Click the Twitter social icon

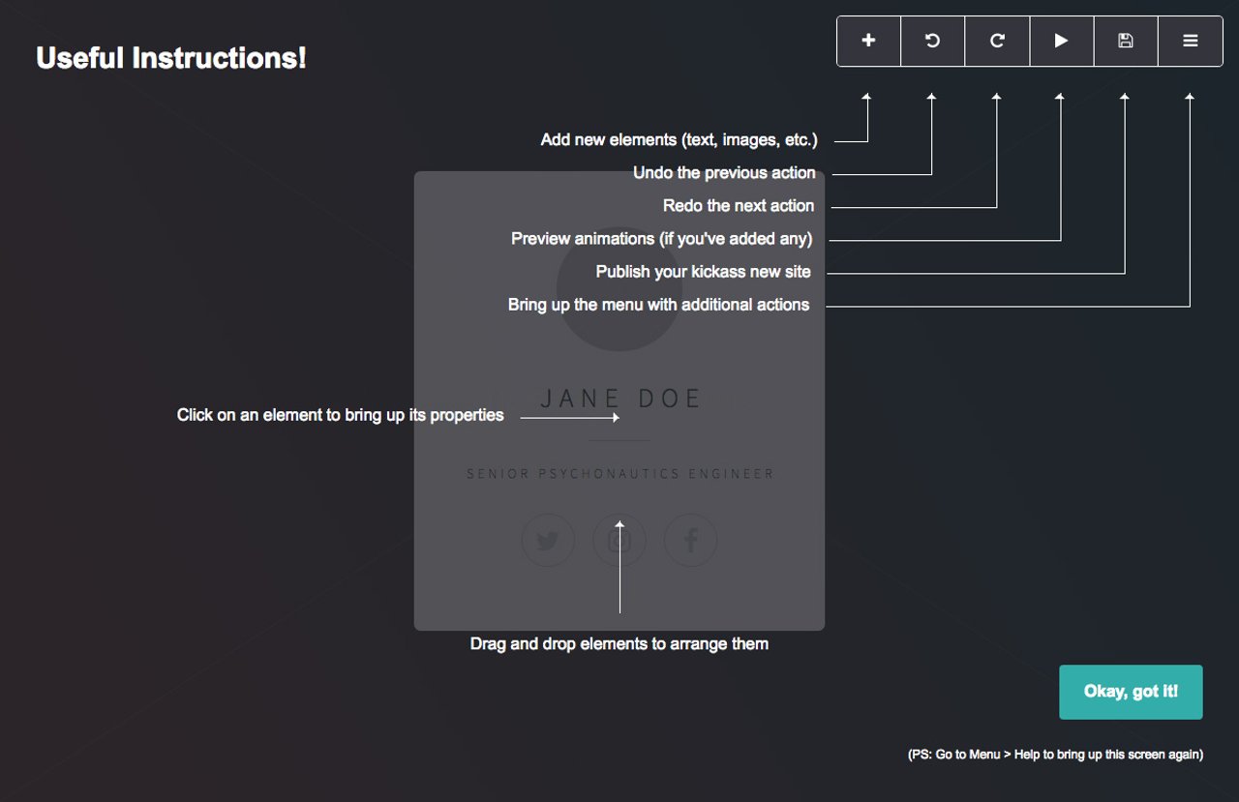548,540
